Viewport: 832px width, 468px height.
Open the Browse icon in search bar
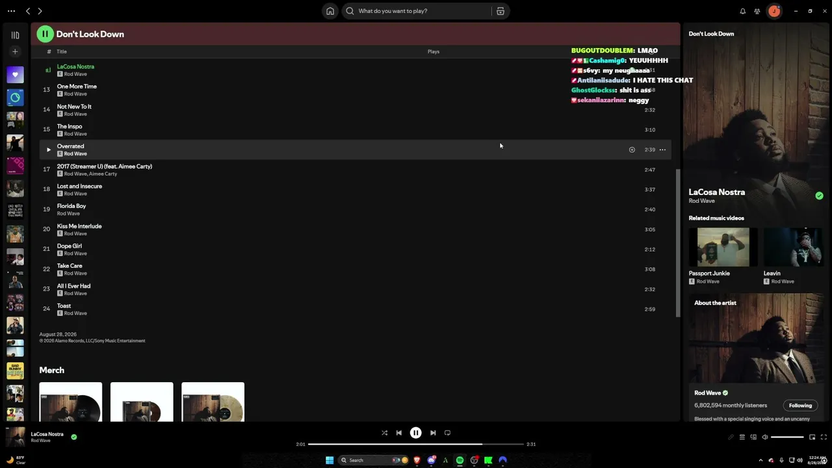click(x=500, y=11)
